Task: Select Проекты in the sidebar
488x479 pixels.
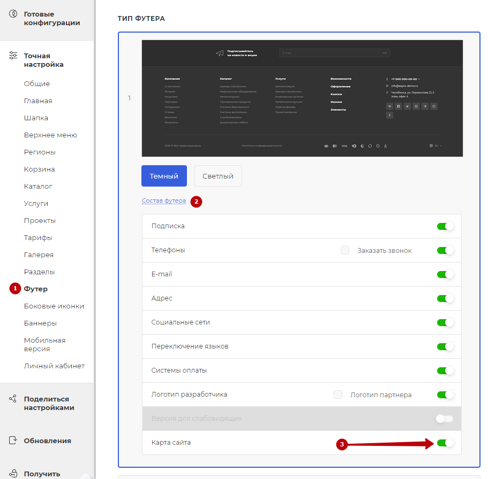Action: [40, 221]
